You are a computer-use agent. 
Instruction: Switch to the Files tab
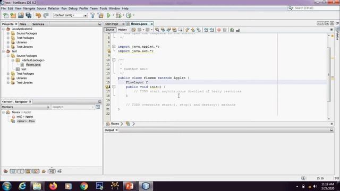(x=22, y=24)
